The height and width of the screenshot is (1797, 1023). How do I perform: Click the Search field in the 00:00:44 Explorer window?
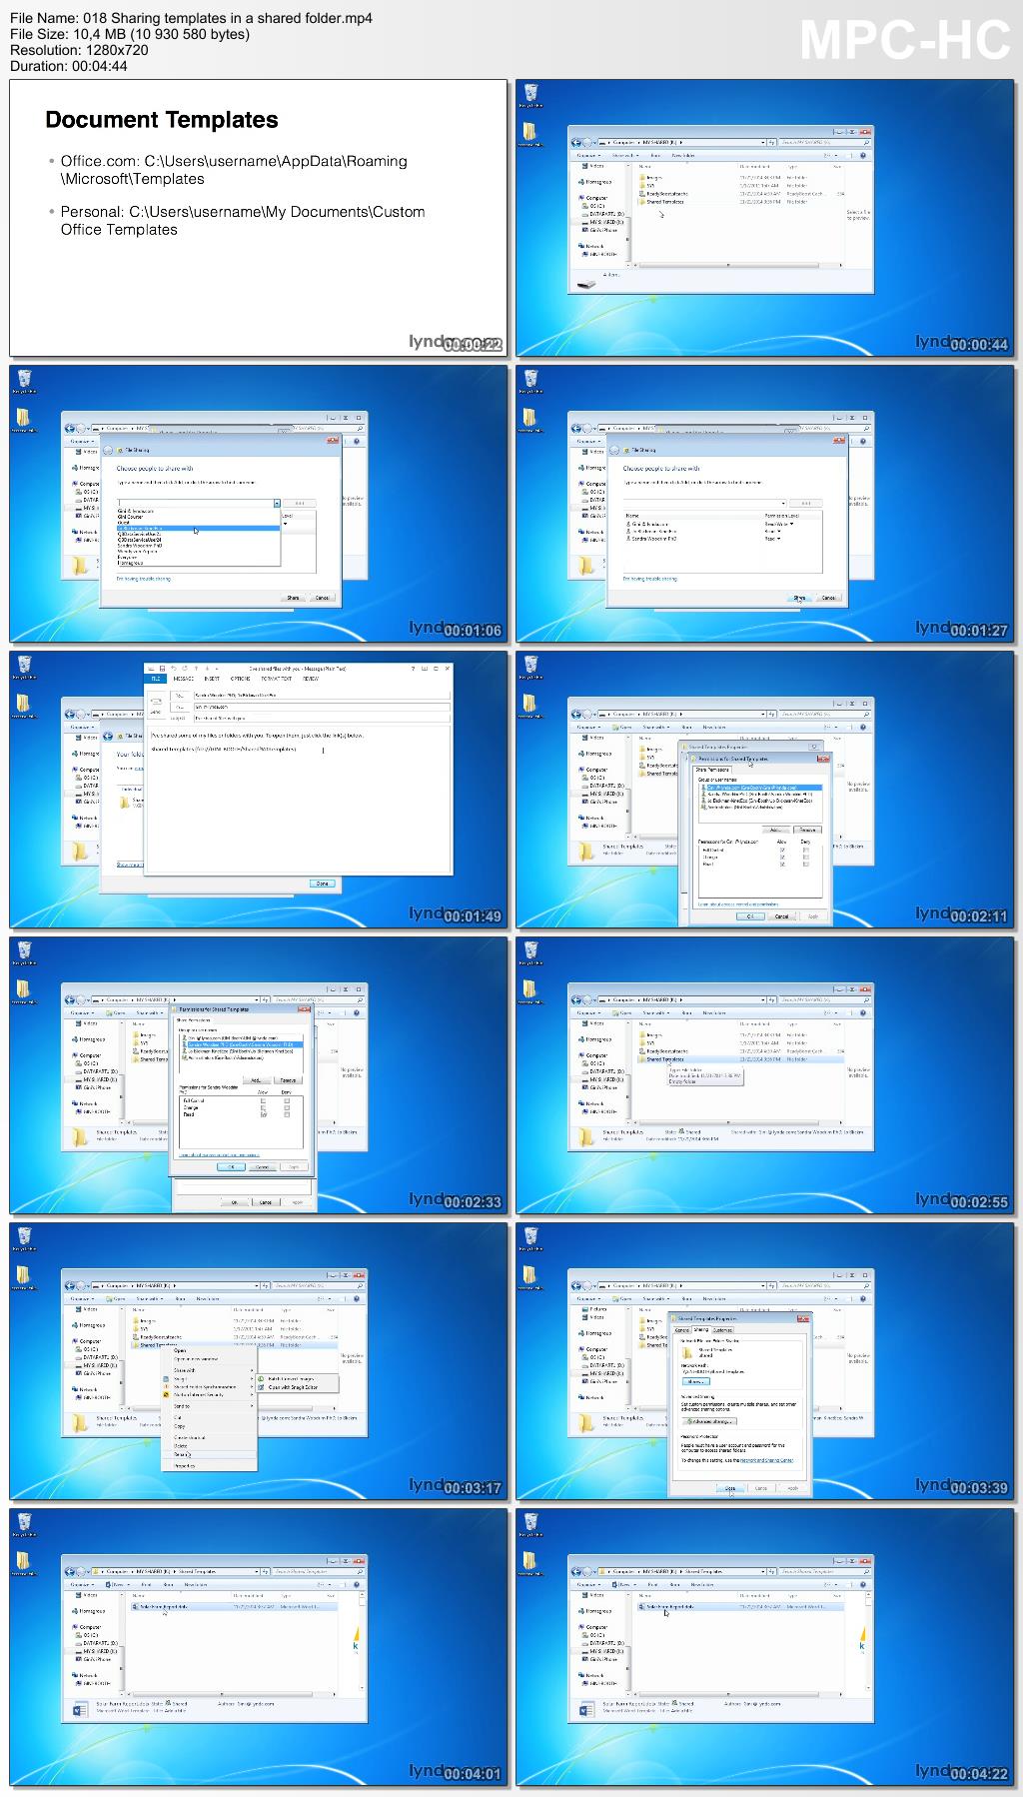[825, 142]
